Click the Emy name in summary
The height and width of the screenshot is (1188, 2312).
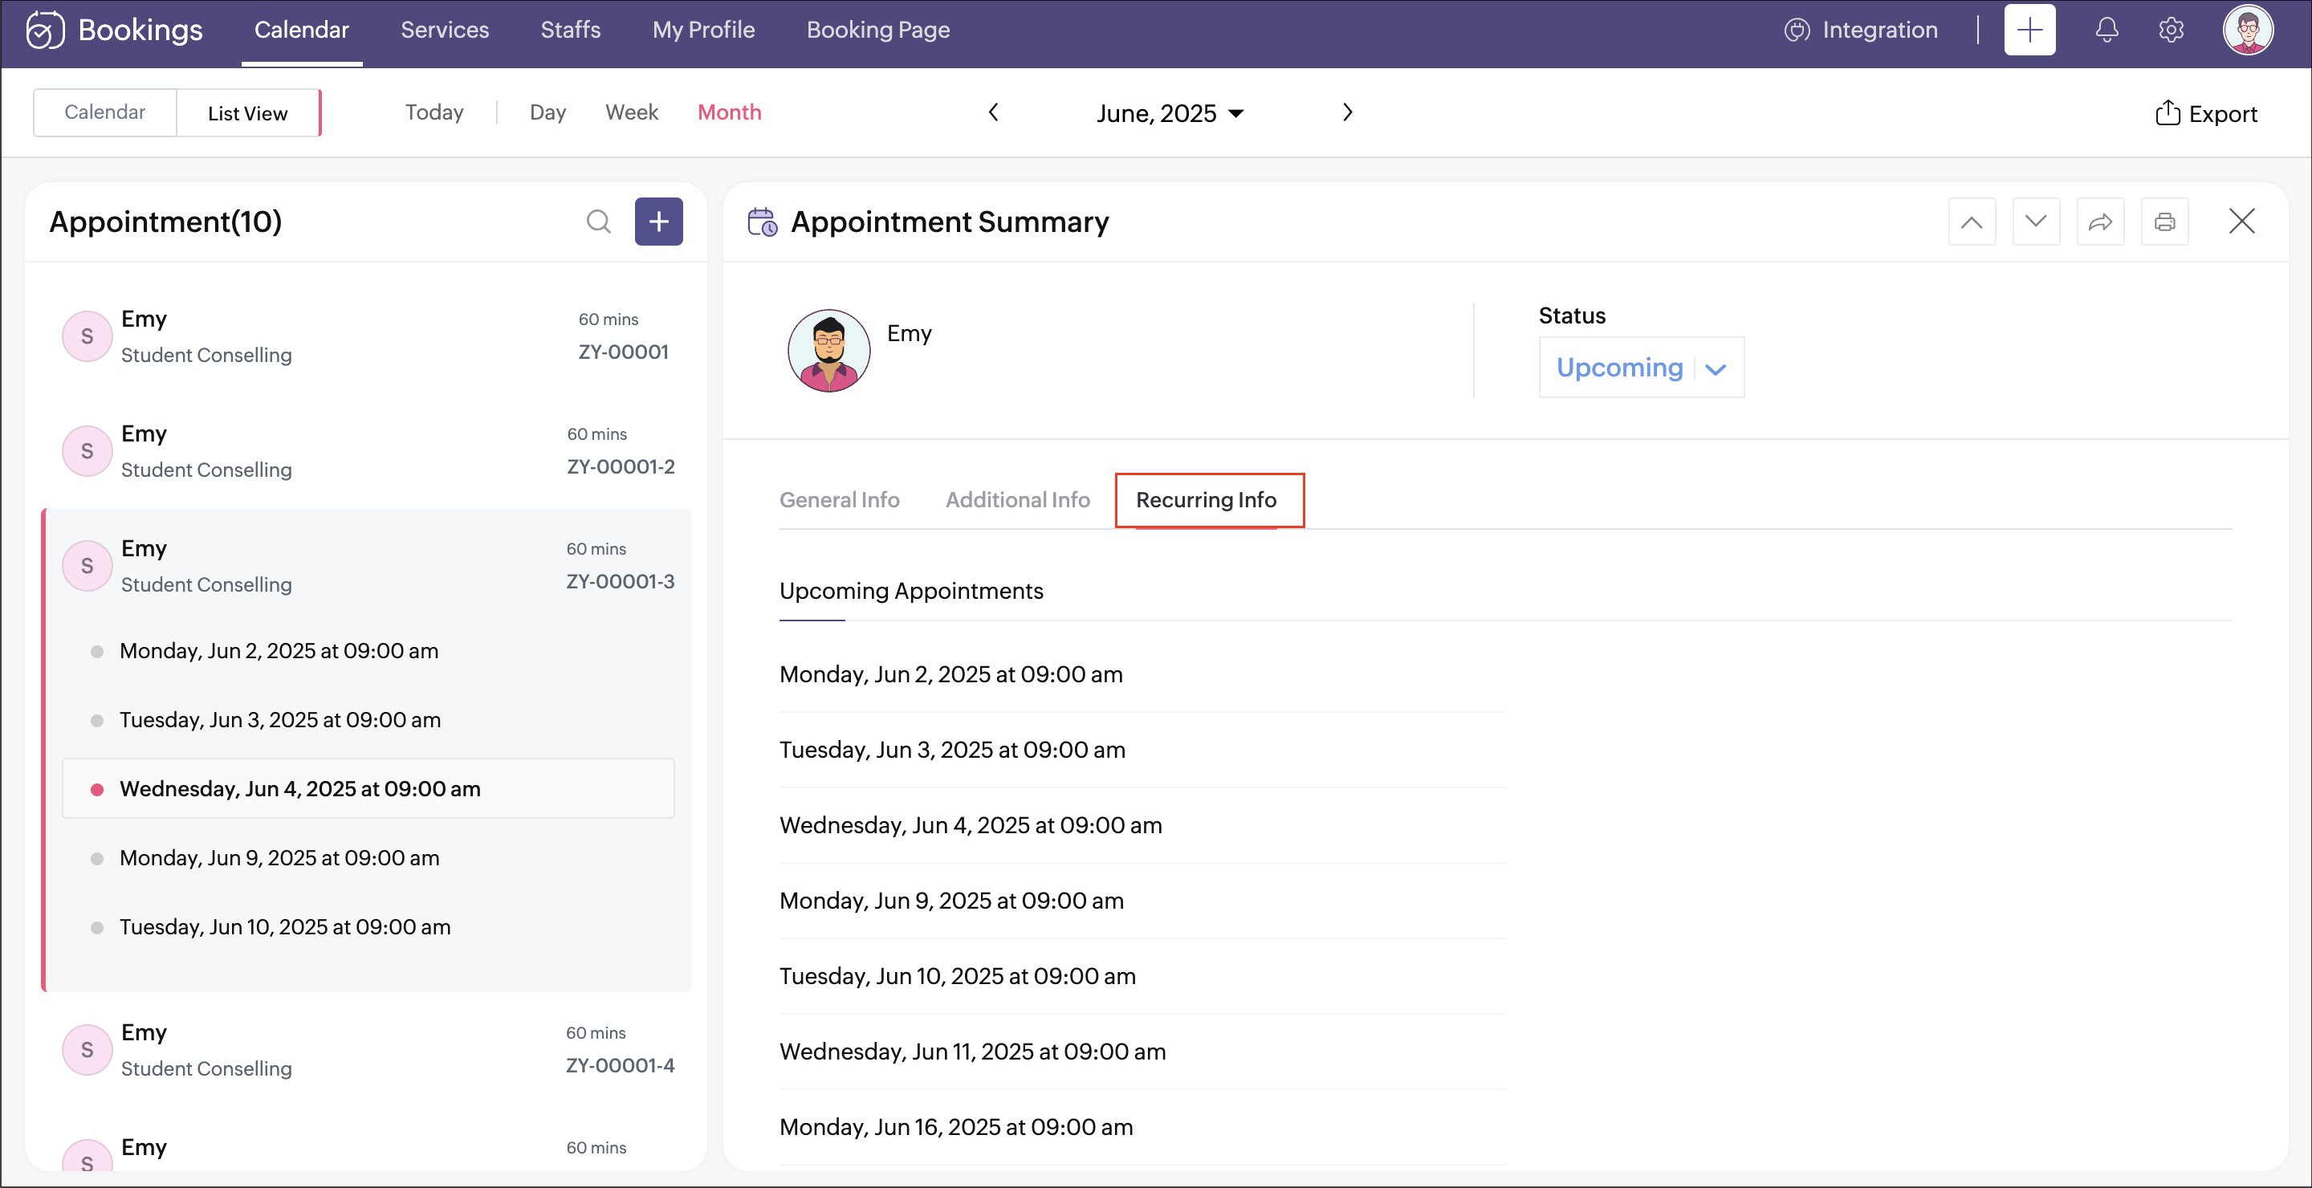(x=910, y=334)
